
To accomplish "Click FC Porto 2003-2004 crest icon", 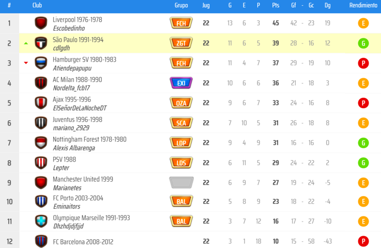I will pos(41,201).
